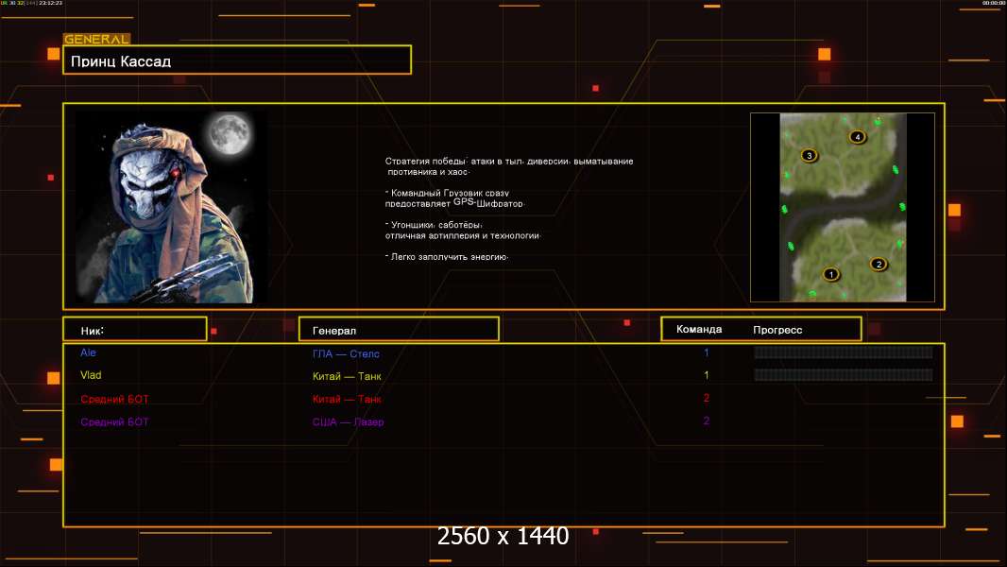Click the loading progress bar for Ale
Image resolution: width=1007 pixels, height=567 pixels.
843,352
